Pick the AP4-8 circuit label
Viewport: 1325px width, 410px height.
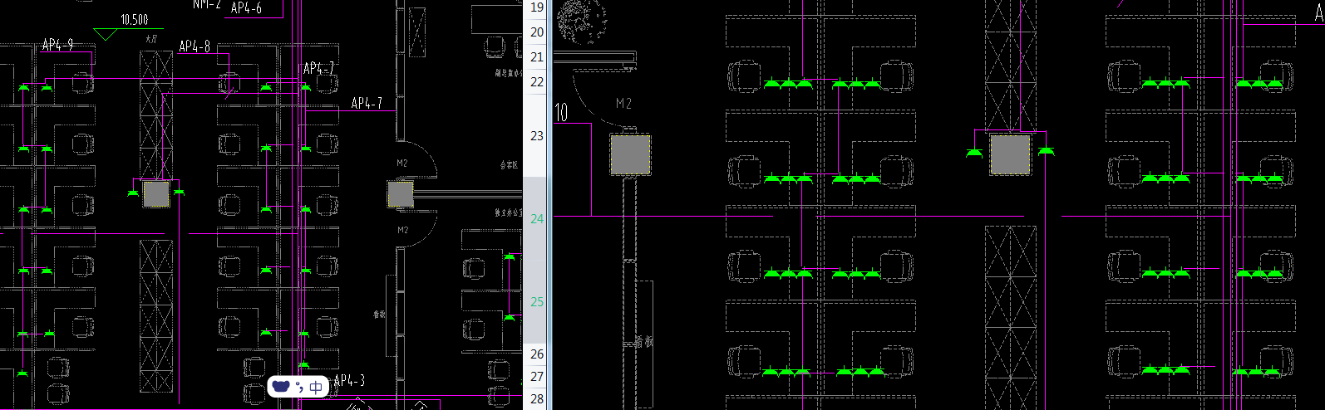click(x=195, y=46)
